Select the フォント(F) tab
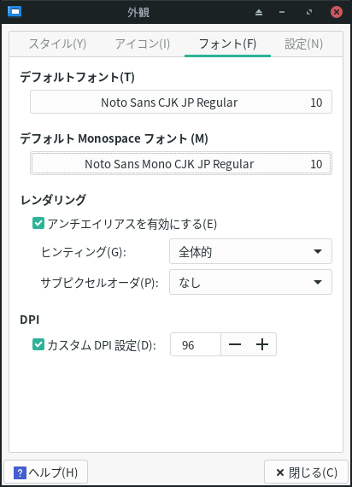Screen dimensions: 352x487 227,44
